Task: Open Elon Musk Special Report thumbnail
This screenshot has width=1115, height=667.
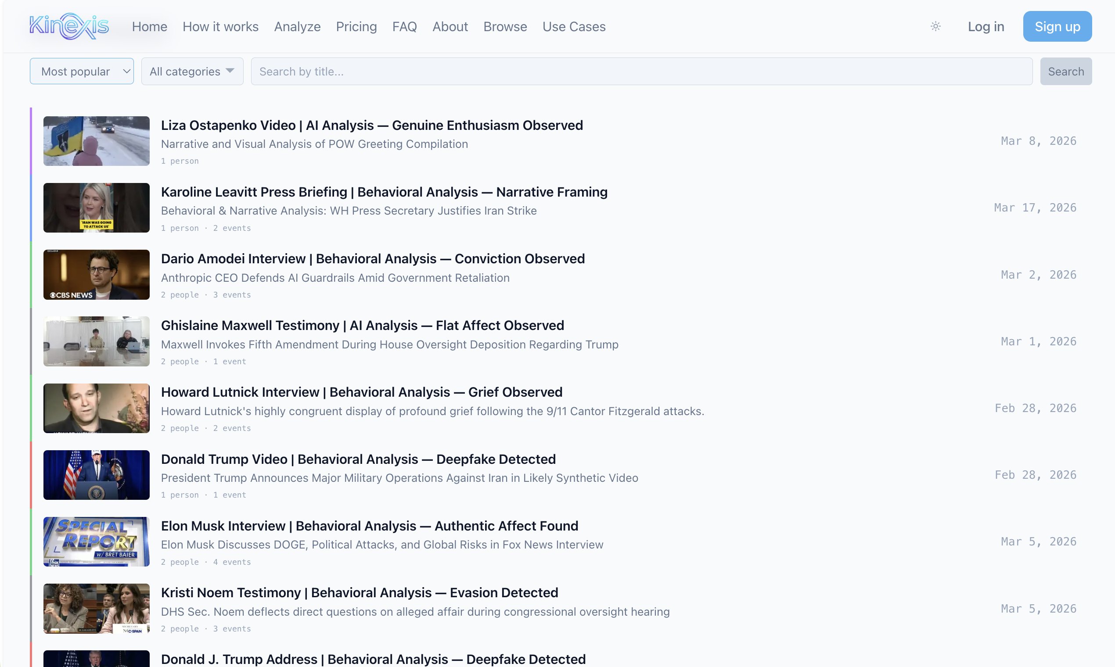Action: coord(96,541)
